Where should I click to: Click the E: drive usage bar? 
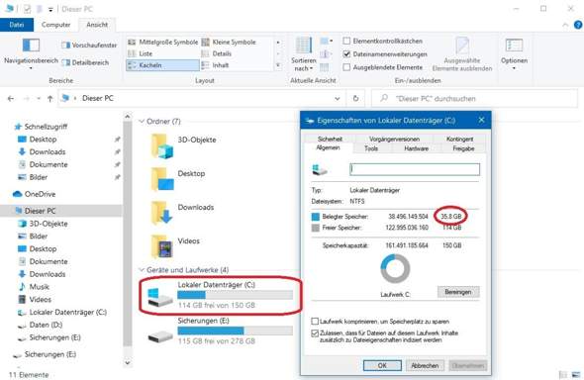[x=235, y=331]
